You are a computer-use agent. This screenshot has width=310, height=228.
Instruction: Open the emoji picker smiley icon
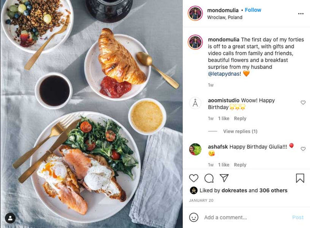coord(194,217)
